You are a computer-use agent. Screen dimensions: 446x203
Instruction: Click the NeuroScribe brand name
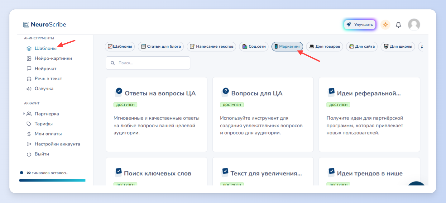[x=48, y=25]
